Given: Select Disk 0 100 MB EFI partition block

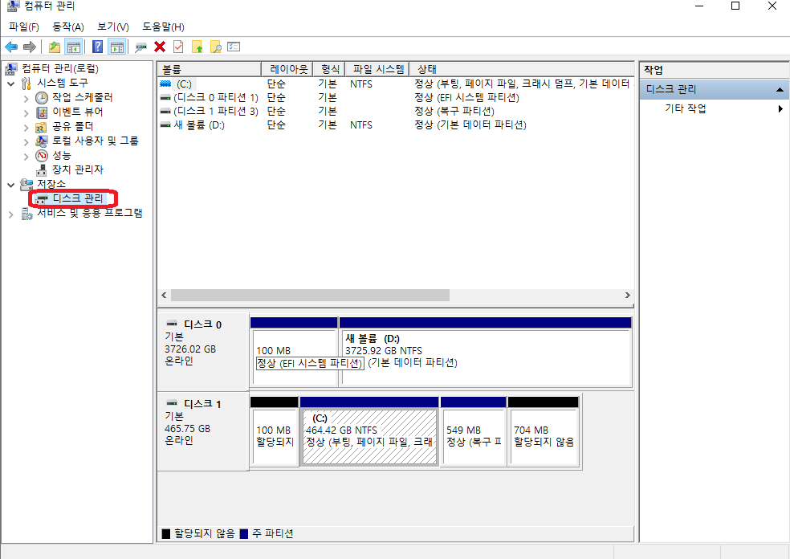Looking at the screenshot, I should (x=294, y=352).
